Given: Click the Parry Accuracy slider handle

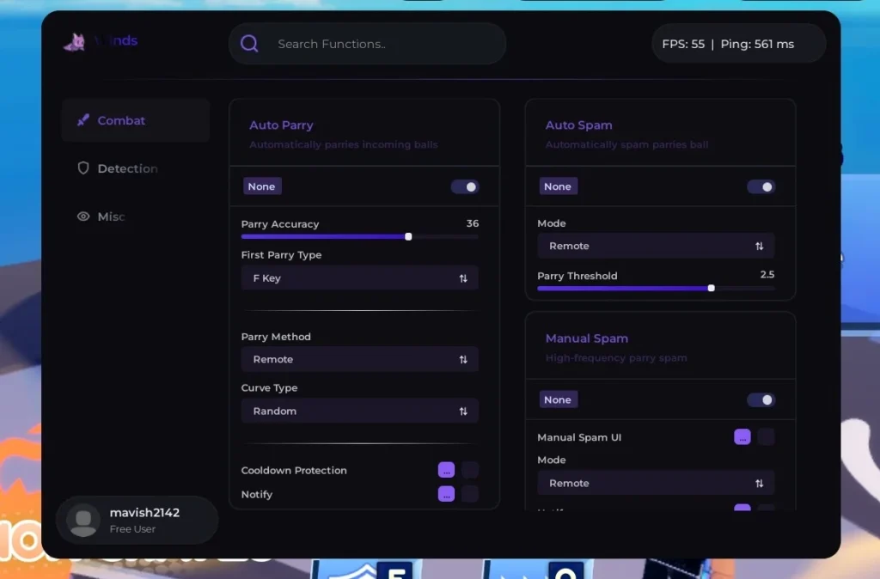Looking at the screenshot, I should point(408,236).
